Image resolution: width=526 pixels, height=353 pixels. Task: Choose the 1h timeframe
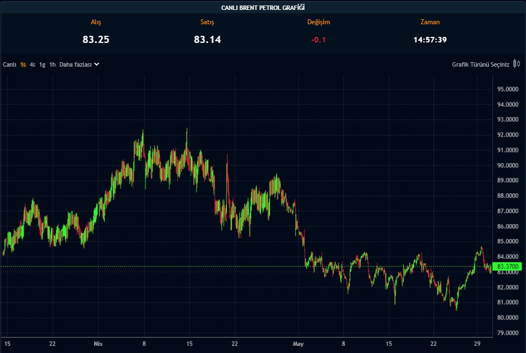point(52,64)
